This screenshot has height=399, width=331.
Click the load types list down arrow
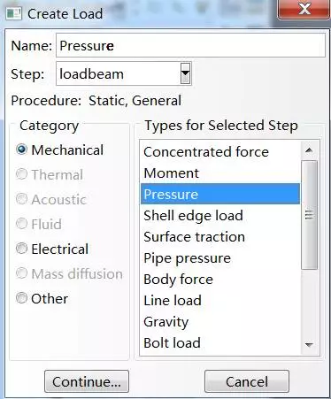(309, 345)
